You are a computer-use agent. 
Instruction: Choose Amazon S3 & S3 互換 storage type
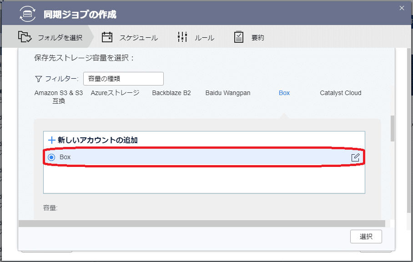[x=59, y=96]
